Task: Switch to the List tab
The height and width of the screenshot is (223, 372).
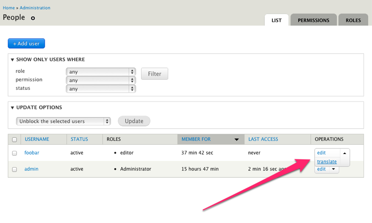Action: [x=276, y=20]
